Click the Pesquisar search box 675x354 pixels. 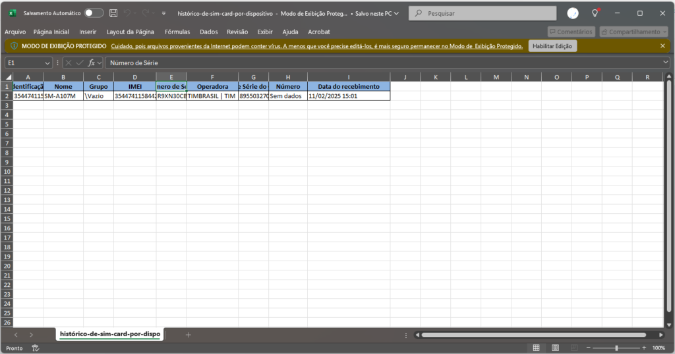pyautogui.click(x=482, y=13)
